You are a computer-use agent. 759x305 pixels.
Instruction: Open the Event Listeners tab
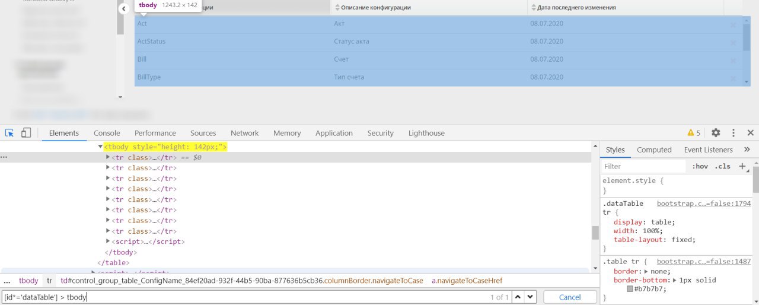(708, 150)
